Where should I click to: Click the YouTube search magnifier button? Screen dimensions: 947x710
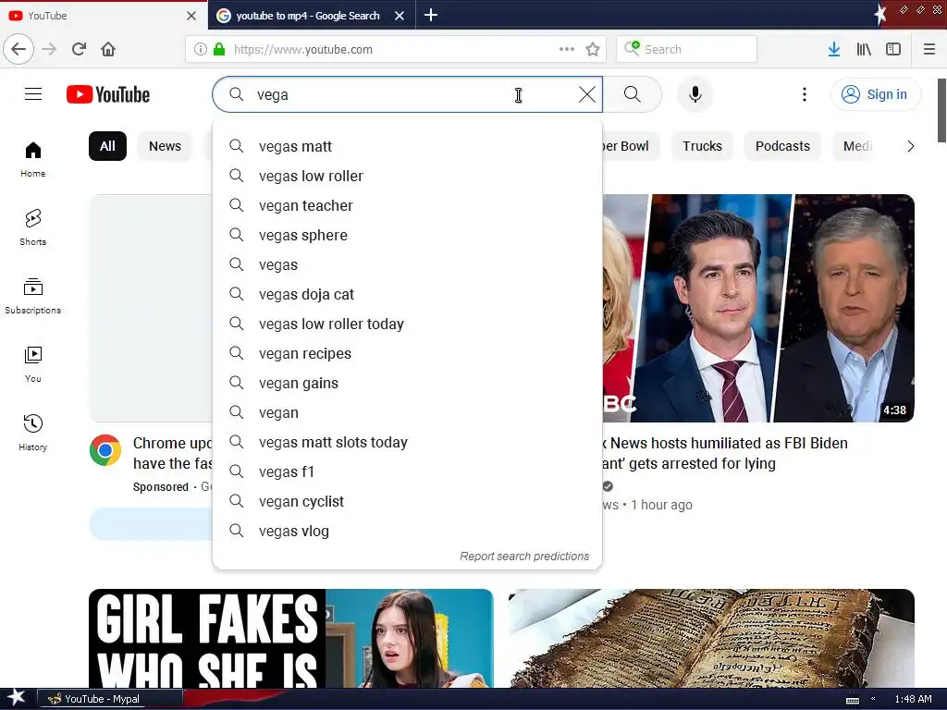(633, 94)
